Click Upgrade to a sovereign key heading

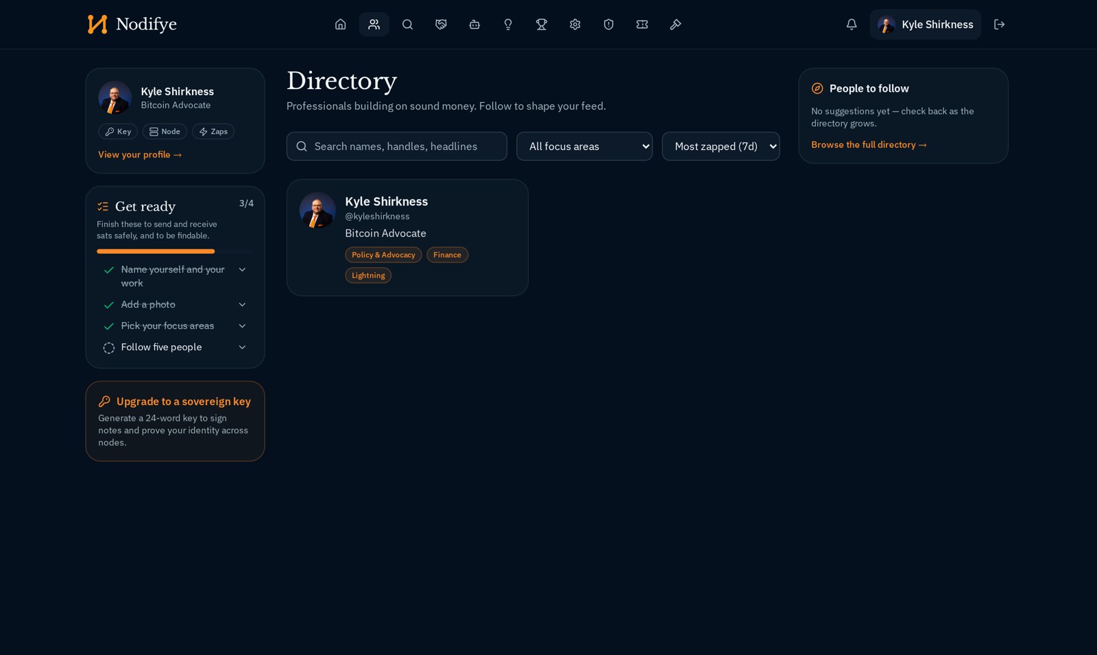(184, 401)
